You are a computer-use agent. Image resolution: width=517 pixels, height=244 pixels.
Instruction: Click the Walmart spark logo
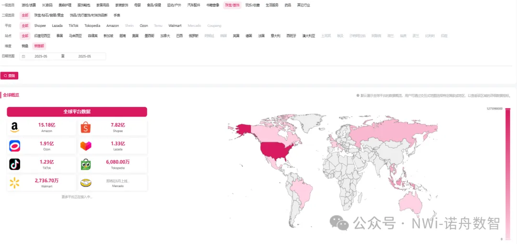point(14,183)
